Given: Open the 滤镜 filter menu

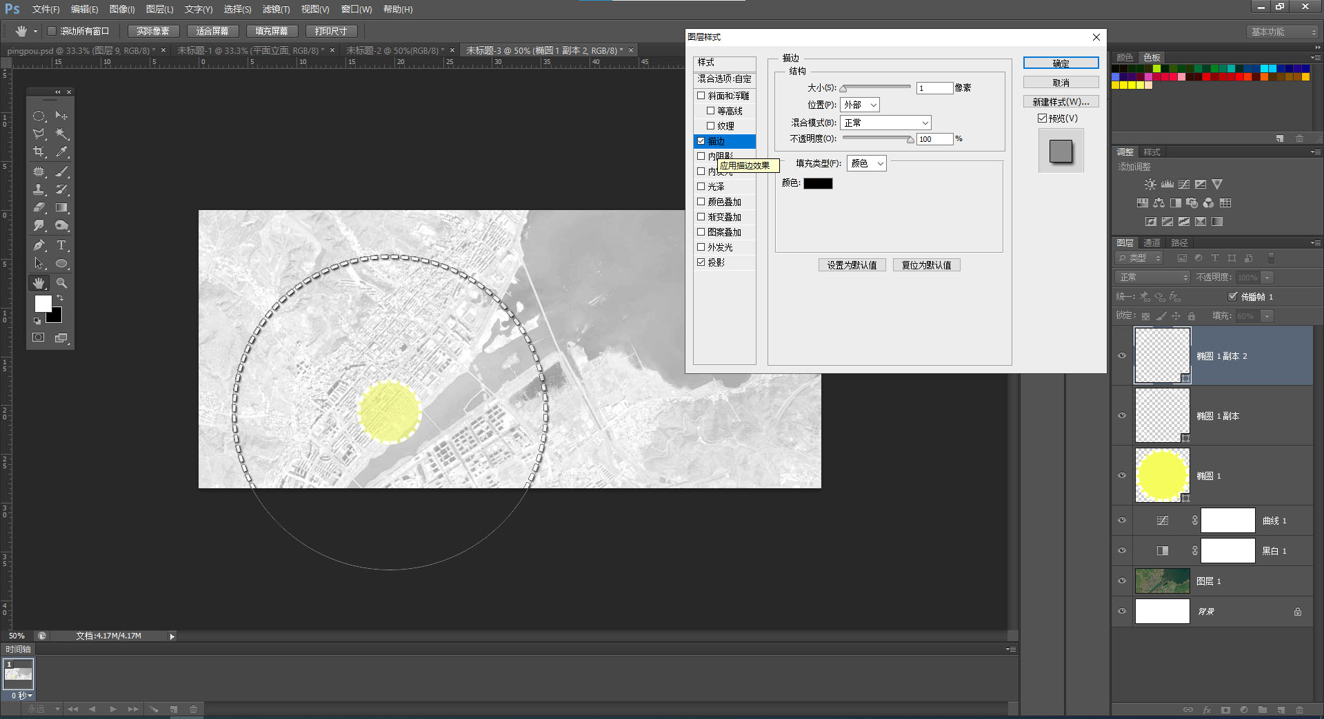Looking at the screenshot, I should coord(276,9).
